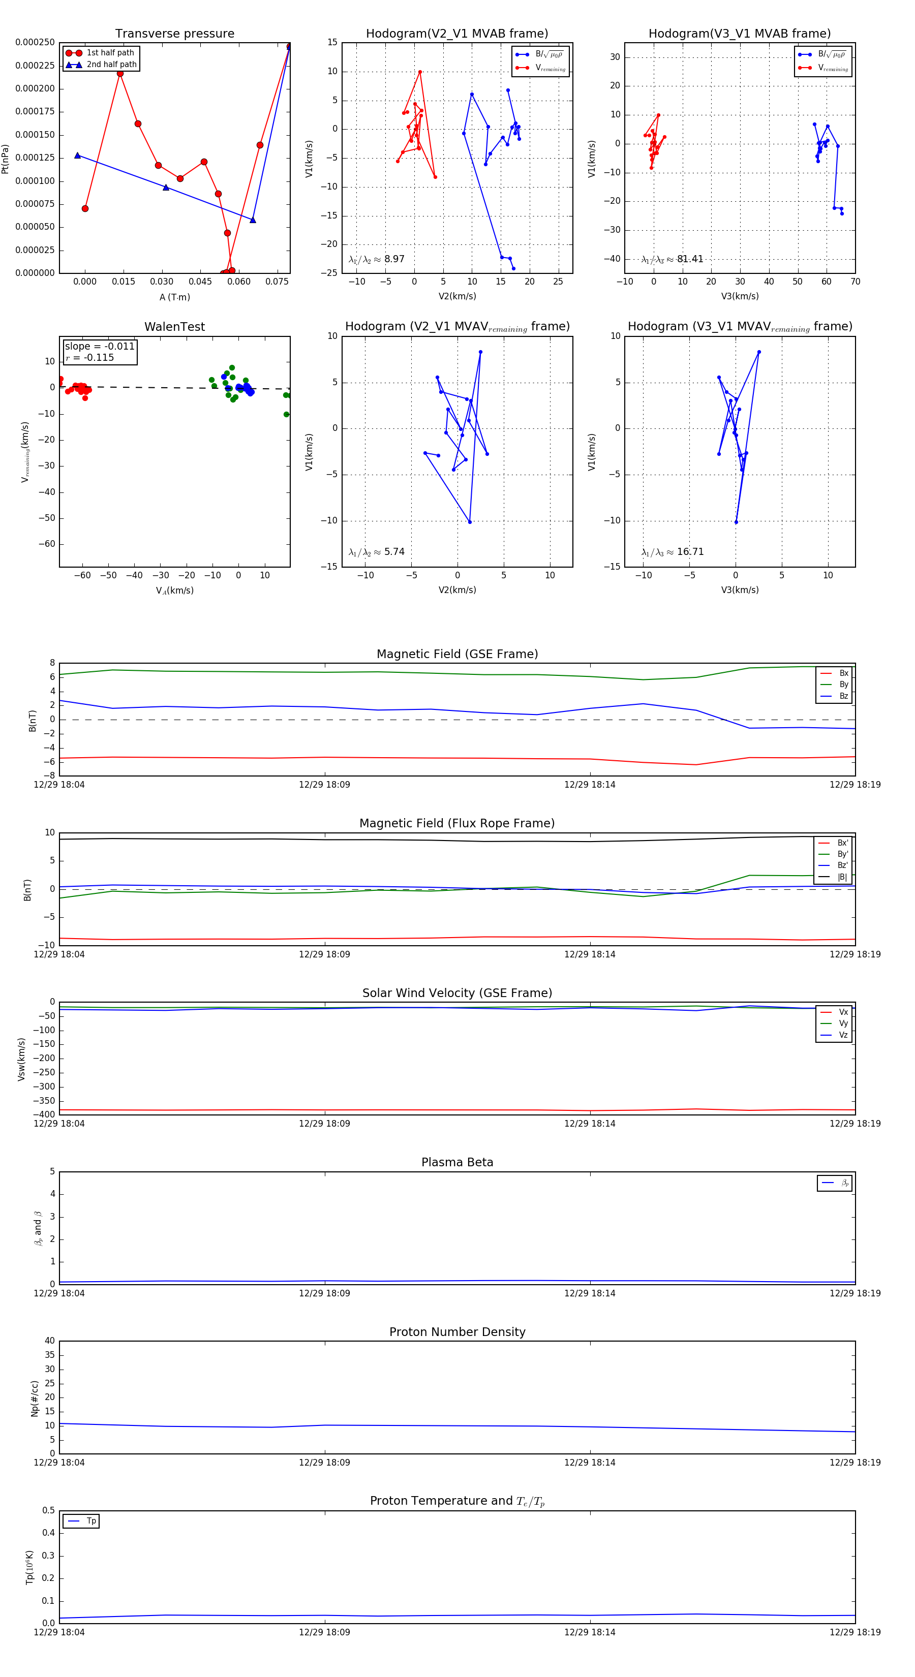Click 'Magnetic Field (GSE Frame)' title

[457, 654]
